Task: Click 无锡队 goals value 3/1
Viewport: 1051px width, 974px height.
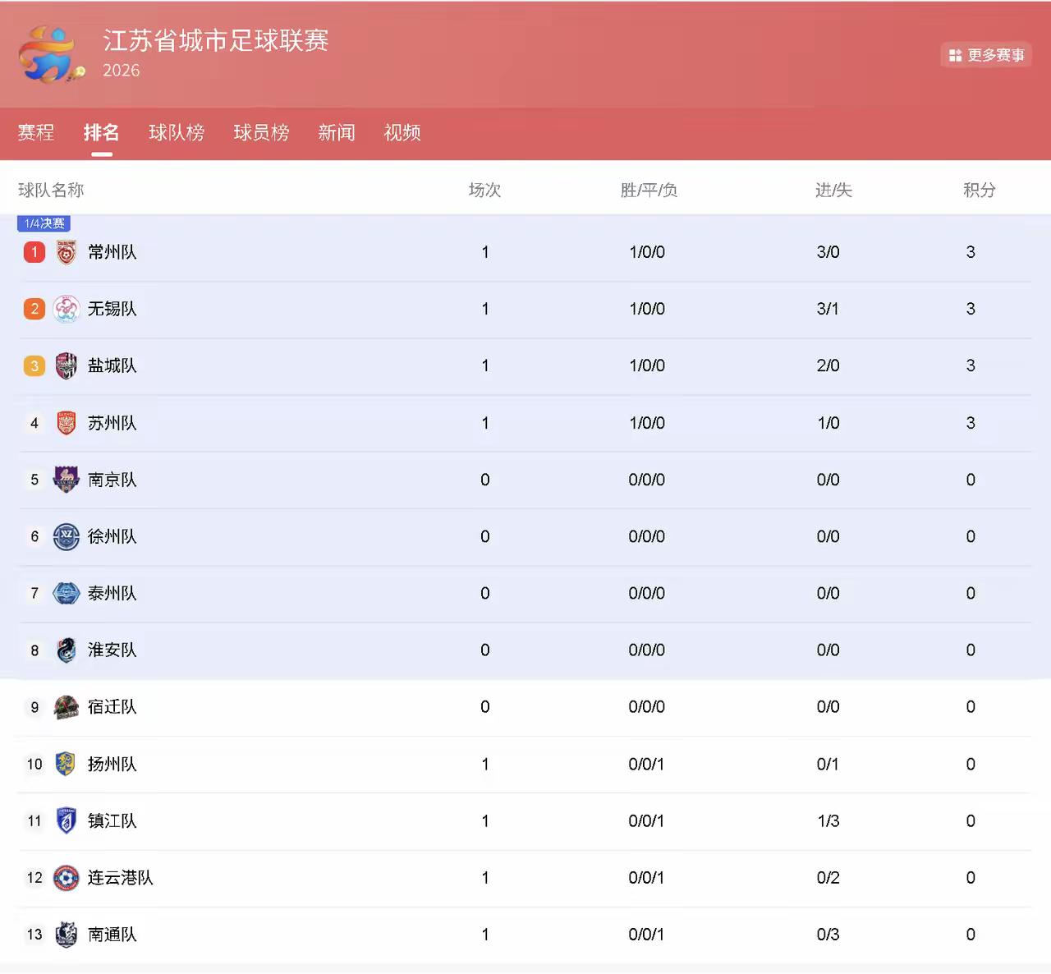Action: (828, 309)
